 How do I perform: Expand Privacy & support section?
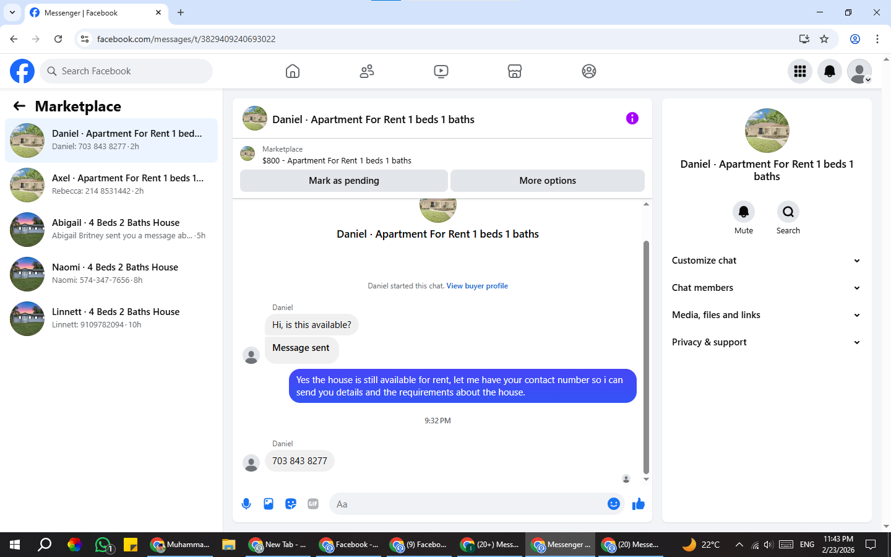[x=767, y=342]
